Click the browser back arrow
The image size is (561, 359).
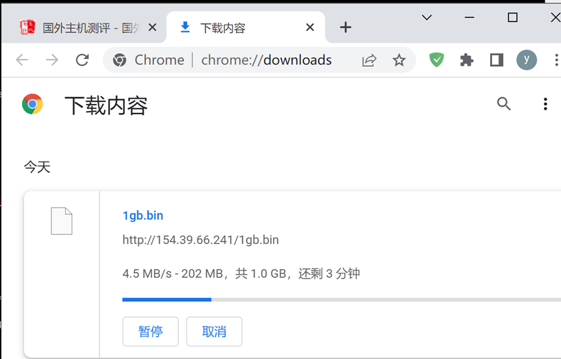(22, 60)
